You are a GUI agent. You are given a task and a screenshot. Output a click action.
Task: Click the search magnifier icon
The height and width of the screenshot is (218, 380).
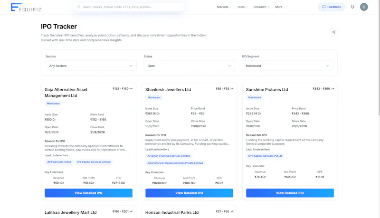point(79,7)
